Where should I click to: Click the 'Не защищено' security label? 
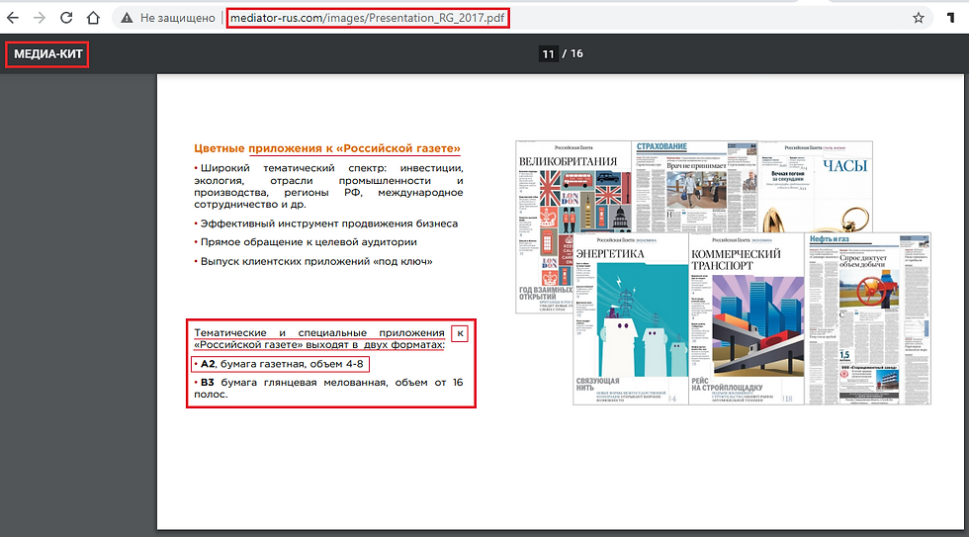click(x=177, y=18)
